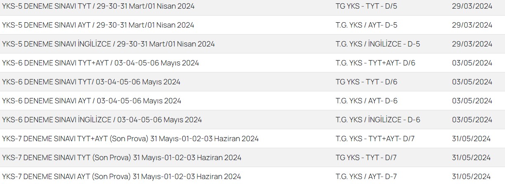
Task: Click the YKS-5 DENEME SINAVI İNGİLİZCE title
Action: 108,44
